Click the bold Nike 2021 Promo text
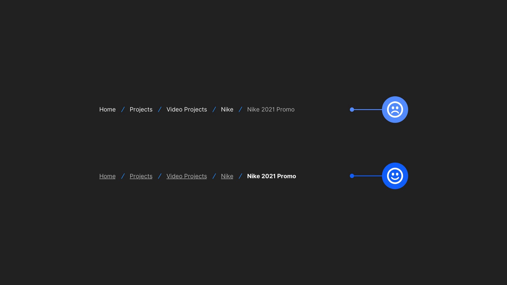Image resolution: width=507 pixels, height=285 pixels. [x=271, y=176]
